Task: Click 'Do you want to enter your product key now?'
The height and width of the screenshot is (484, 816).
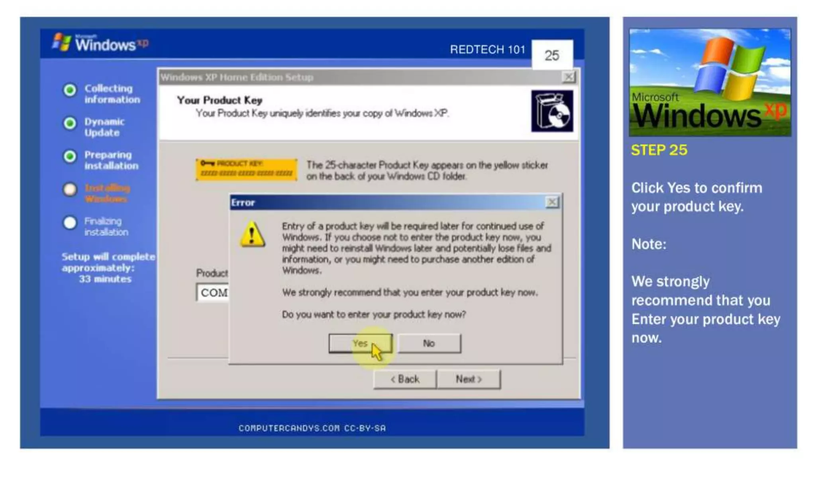Action: (374, 314)
